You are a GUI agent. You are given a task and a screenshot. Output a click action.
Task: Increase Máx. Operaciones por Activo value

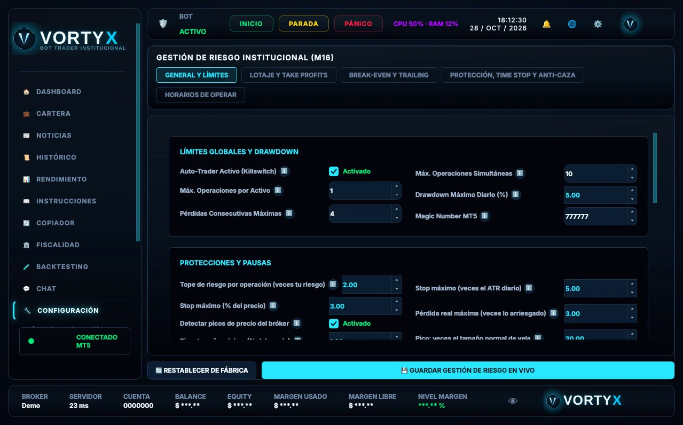[x=396, y=186]
